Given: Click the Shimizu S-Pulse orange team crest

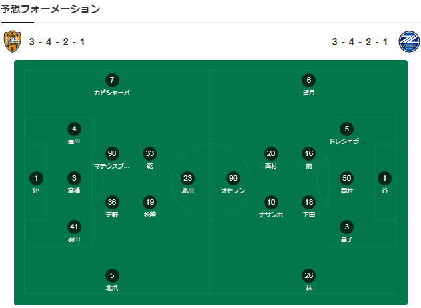Looking at the screenshot, I should (x=13, y=41).
